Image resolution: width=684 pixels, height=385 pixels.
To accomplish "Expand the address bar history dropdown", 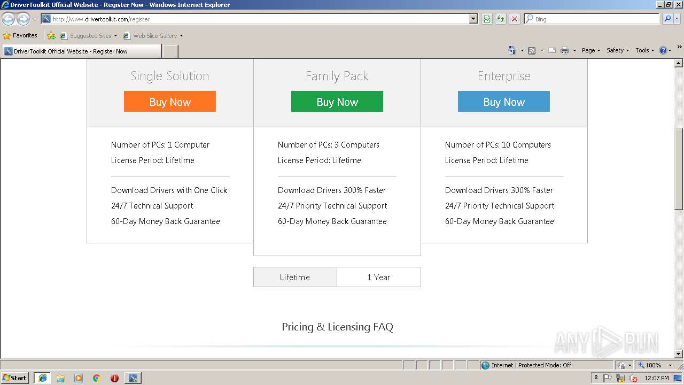I will coord(473,19).
